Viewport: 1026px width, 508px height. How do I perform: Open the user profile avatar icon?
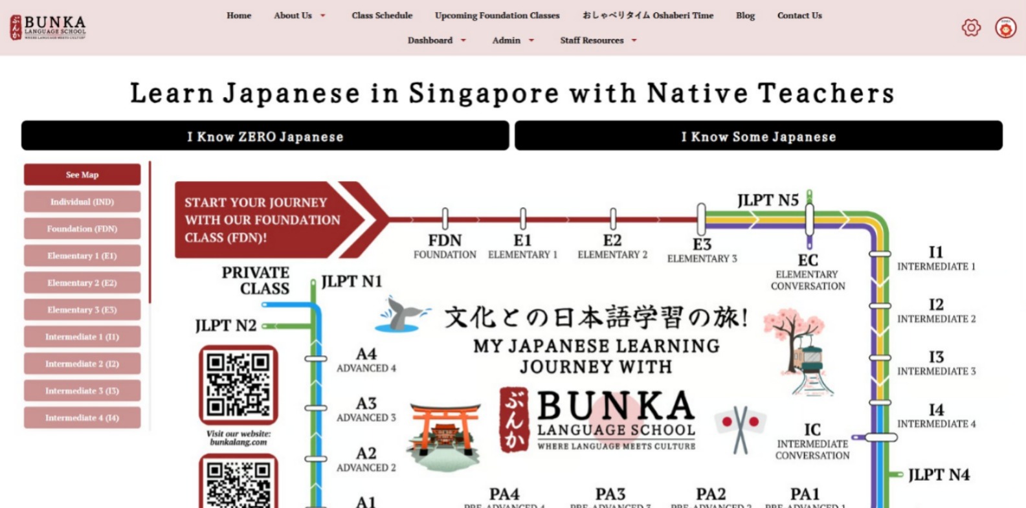[1005, 28]
